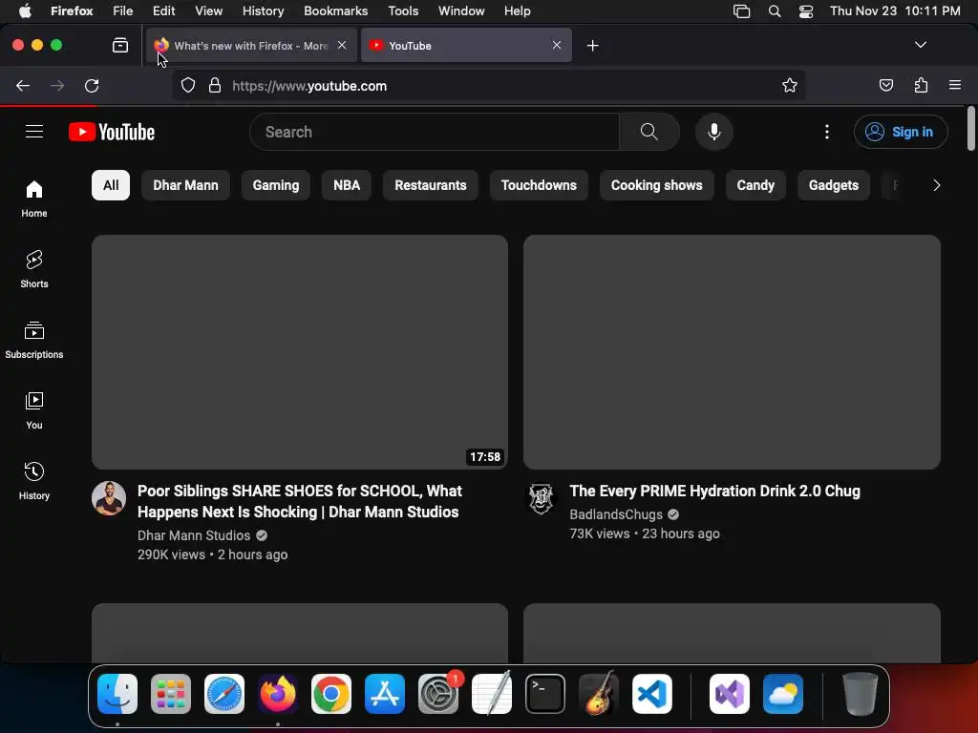The height and width of the screenshot is (733, 978).
Task: Close the YouTube tab
Action: click(x=557, y=45)
